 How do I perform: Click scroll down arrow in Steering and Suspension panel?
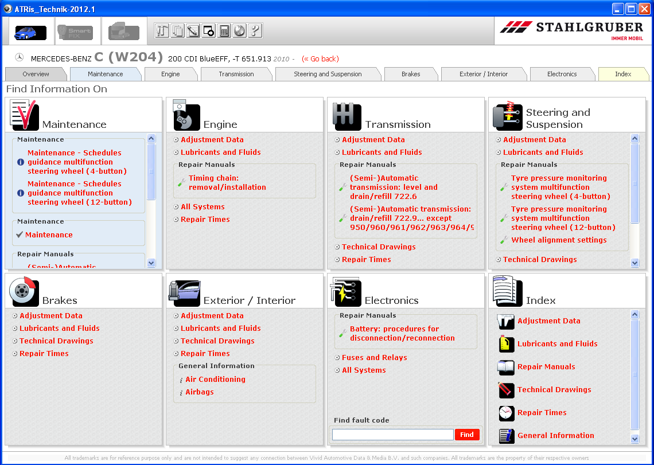click(x=635, y=263)
